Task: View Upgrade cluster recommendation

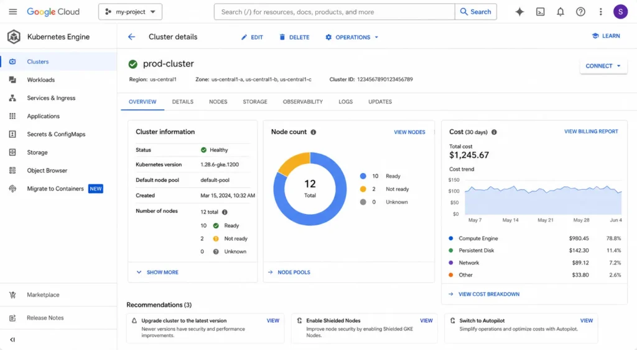Action: 273,320
